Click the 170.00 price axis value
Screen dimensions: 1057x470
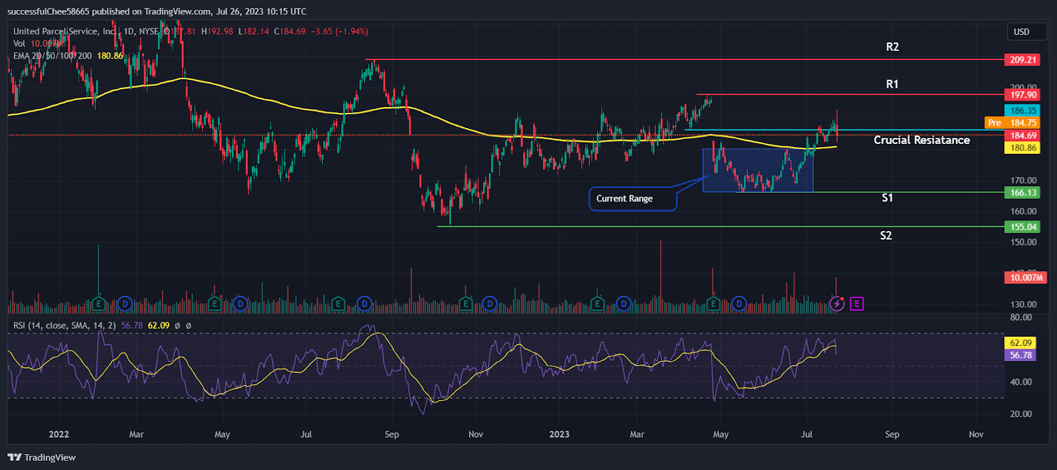click(x=1023, y=180)
